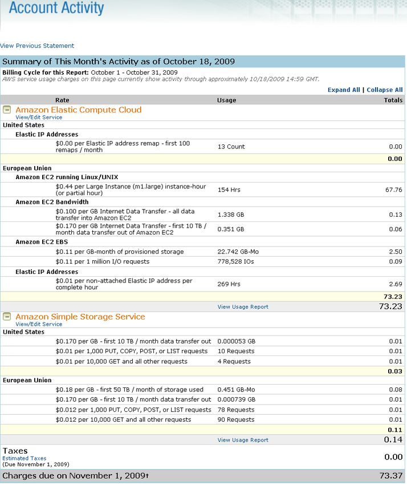Click Expand All link
407x485 pixels.
(x=344, y=90)
